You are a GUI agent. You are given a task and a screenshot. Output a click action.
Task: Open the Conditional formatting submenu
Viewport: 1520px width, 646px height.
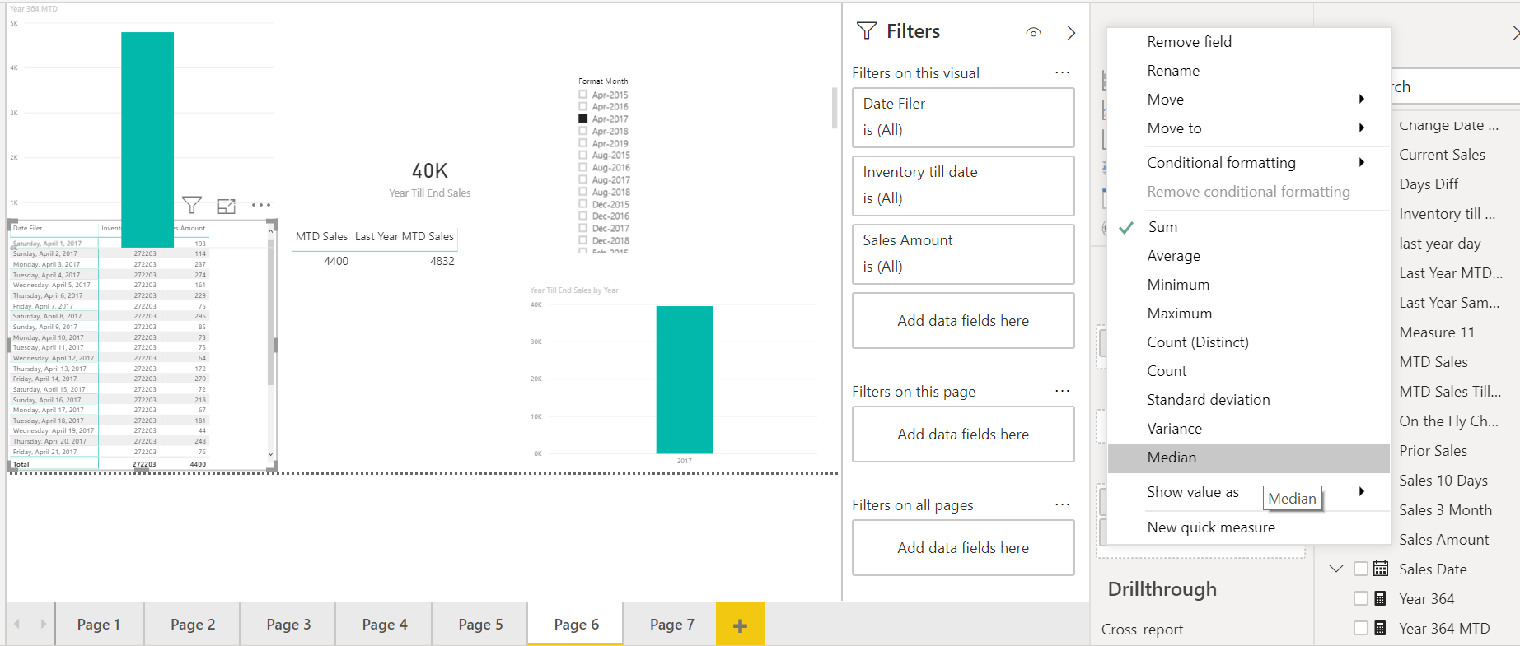[1249, 163]
